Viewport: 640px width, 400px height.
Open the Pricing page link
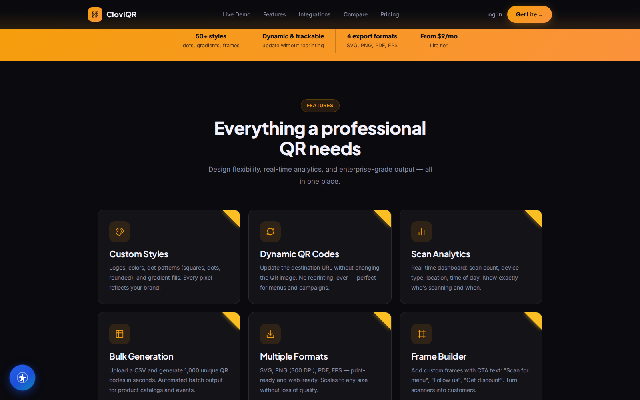(x=390, y=14)
